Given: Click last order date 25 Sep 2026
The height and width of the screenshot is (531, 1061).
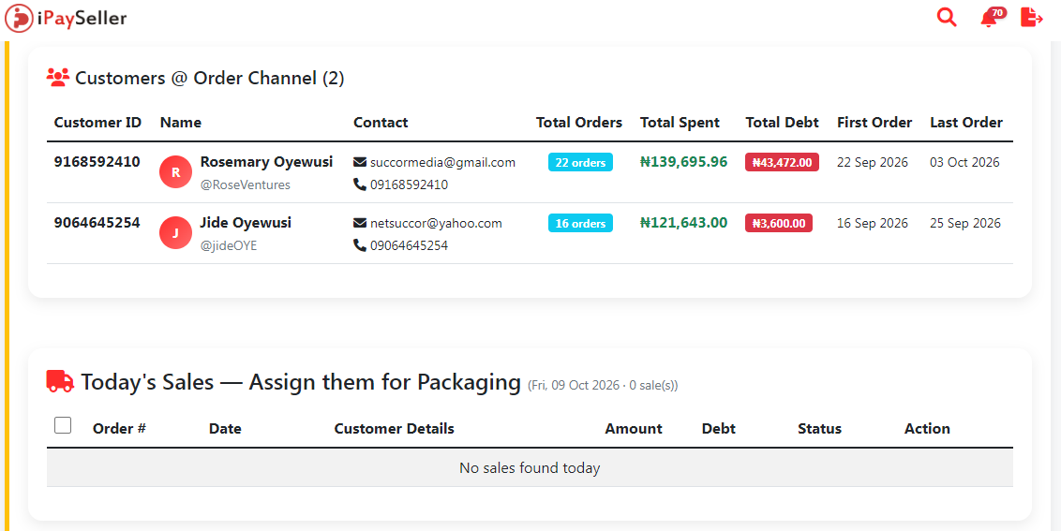Looking at the screenshot, I should tap(964, 223).
